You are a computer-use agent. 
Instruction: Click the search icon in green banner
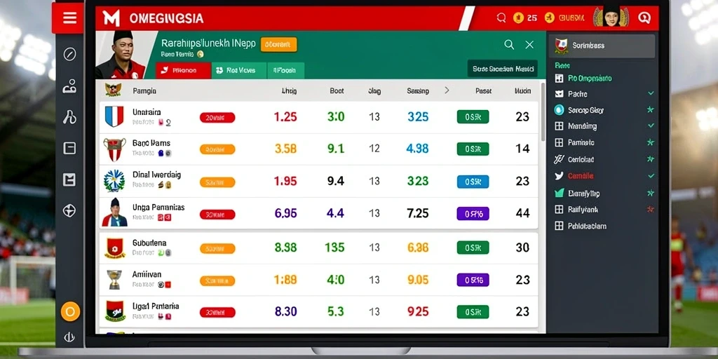tap(509, 44)
